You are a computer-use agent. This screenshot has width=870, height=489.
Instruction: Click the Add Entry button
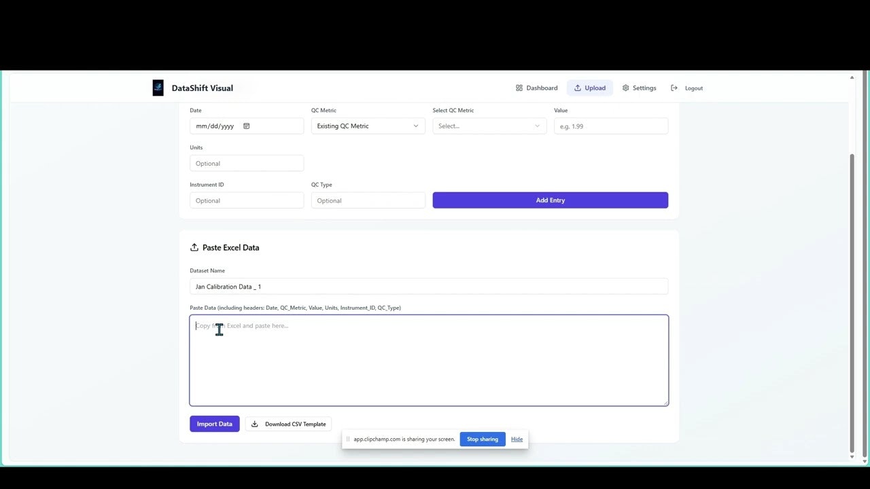pos(550,200)
